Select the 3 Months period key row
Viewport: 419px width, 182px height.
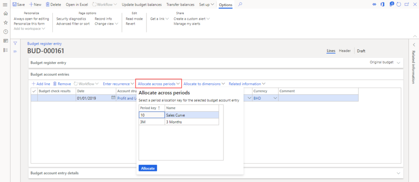[179, 122]
